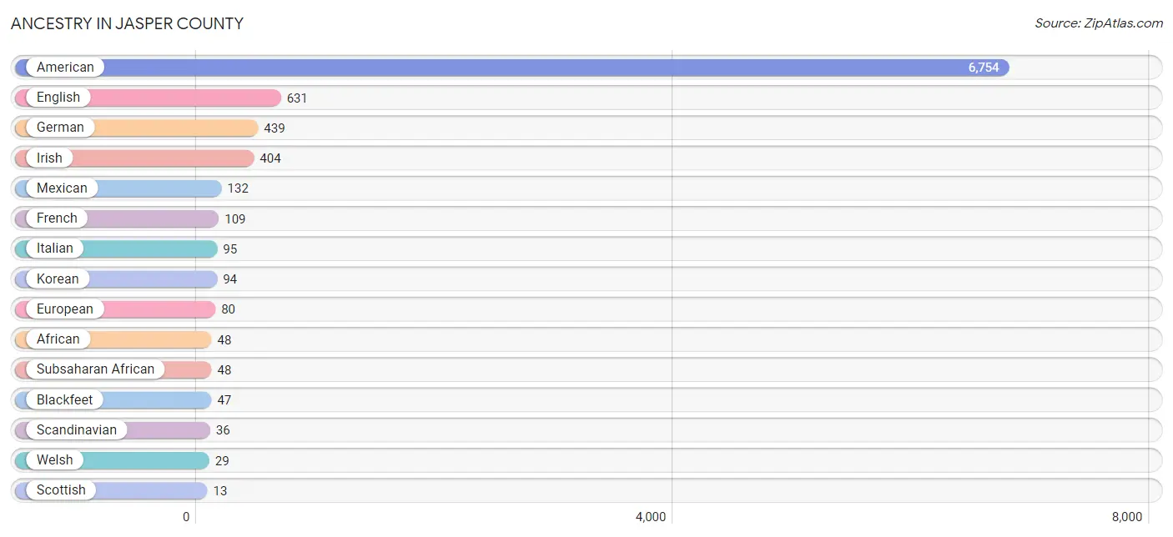Select the 132 value beside Mexican
Image resolution: width=1173 pixels, height=537 pixels.
click(238, 188)
